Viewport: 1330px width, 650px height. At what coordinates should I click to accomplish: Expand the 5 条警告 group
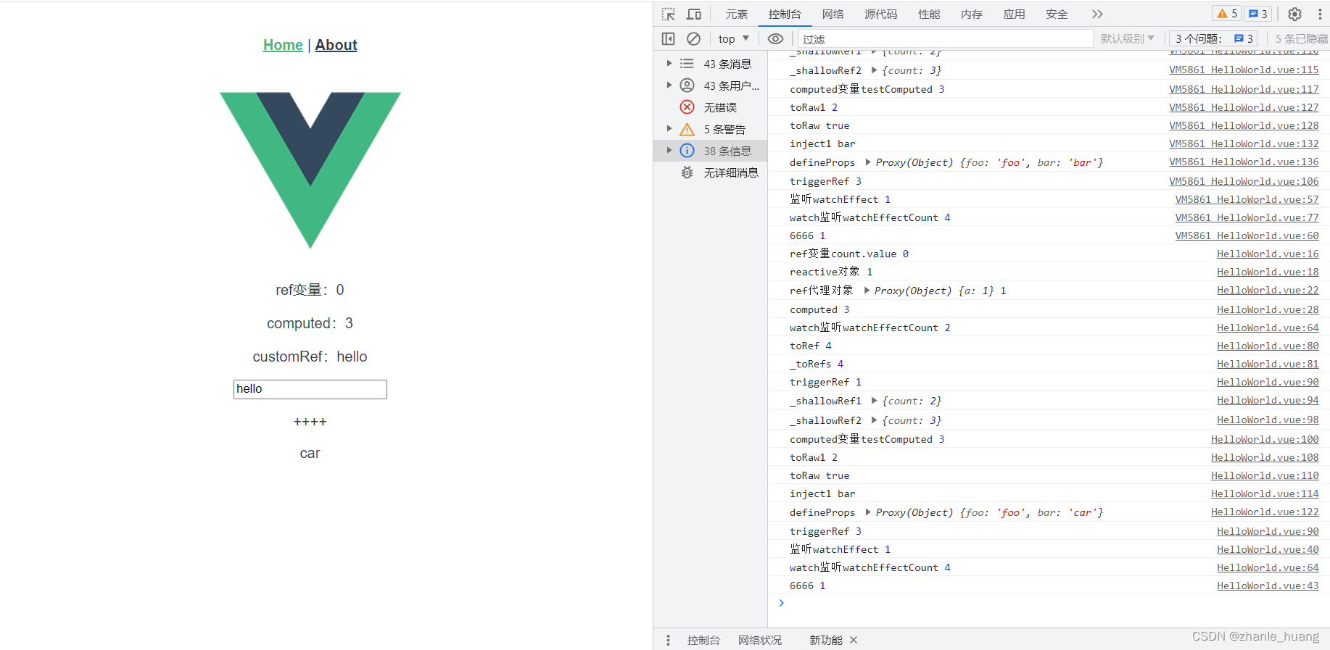[x=669, y=129]
